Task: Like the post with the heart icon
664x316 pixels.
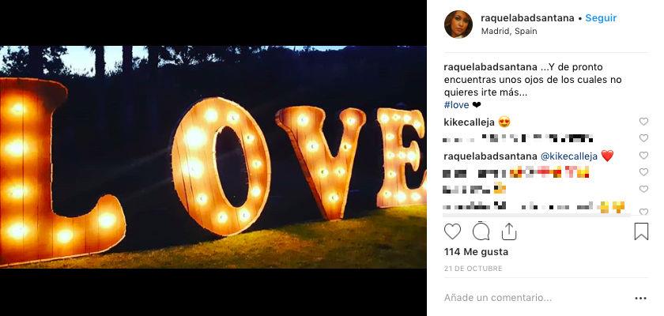Action: coord(452,231)
